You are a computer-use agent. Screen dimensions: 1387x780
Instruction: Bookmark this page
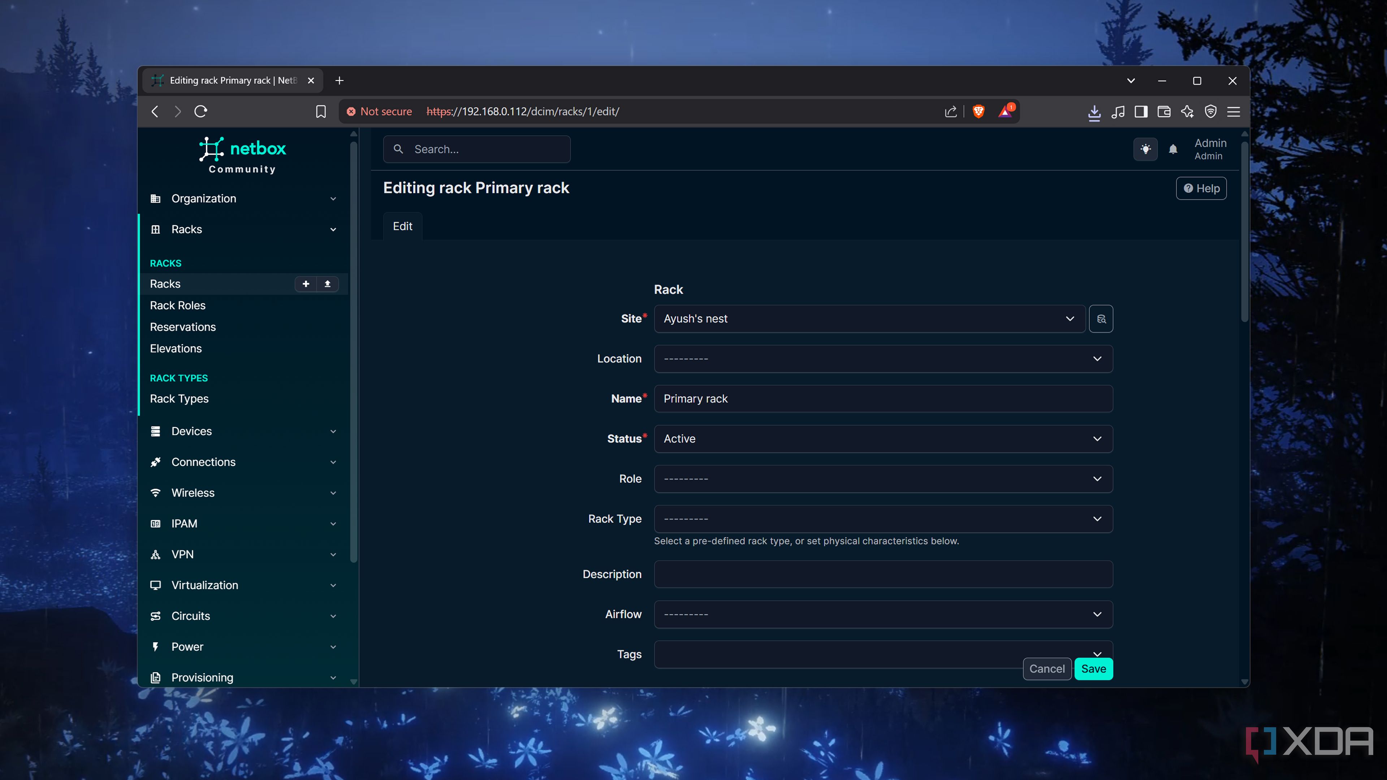tap(321, 112)
